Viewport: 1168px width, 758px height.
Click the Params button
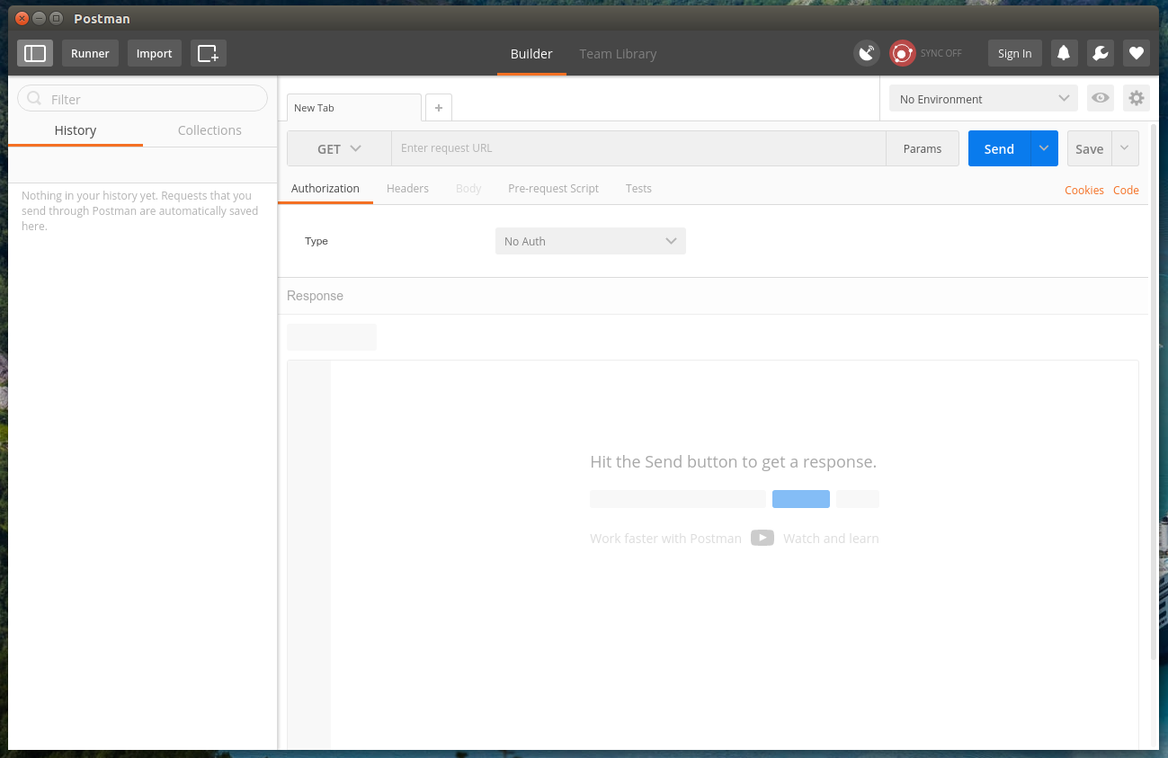pyautogui.click(x=923, y=148)
